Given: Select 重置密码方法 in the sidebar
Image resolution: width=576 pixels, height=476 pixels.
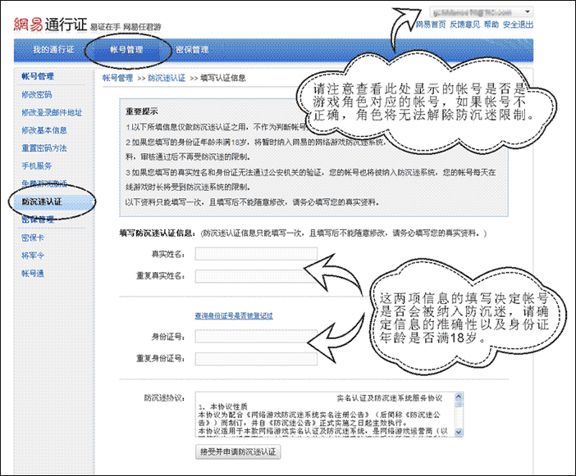Looking at the screenshot, I should 44,148.
